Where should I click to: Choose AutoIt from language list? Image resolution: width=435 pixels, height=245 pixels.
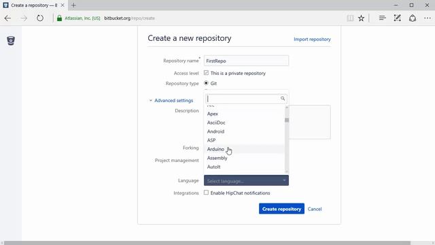tap(245, 167)
